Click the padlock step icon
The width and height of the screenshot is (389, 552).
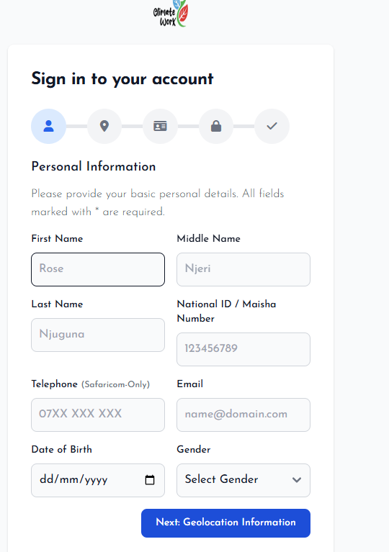(x=216, y=126)
